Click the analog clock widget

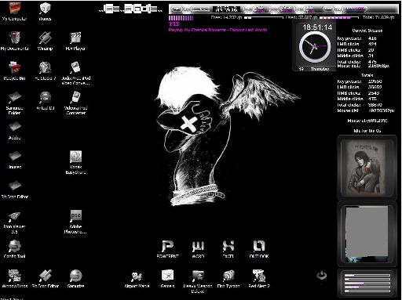click(x=314, y=47)
